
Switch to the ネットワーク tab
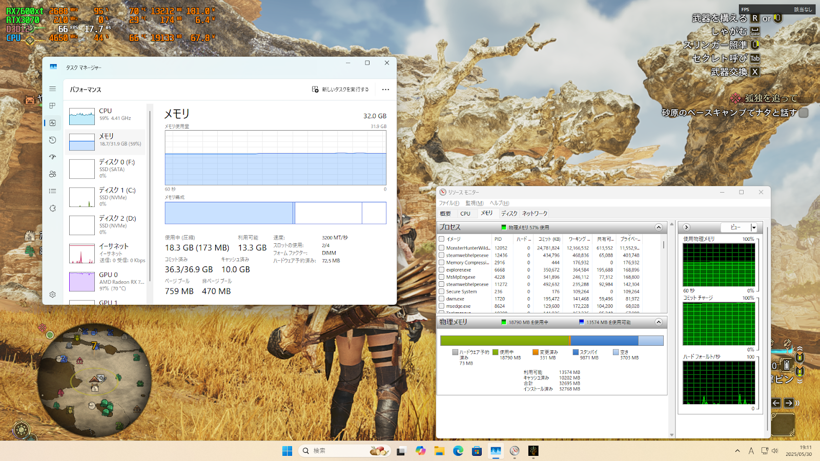coord(535,214)
